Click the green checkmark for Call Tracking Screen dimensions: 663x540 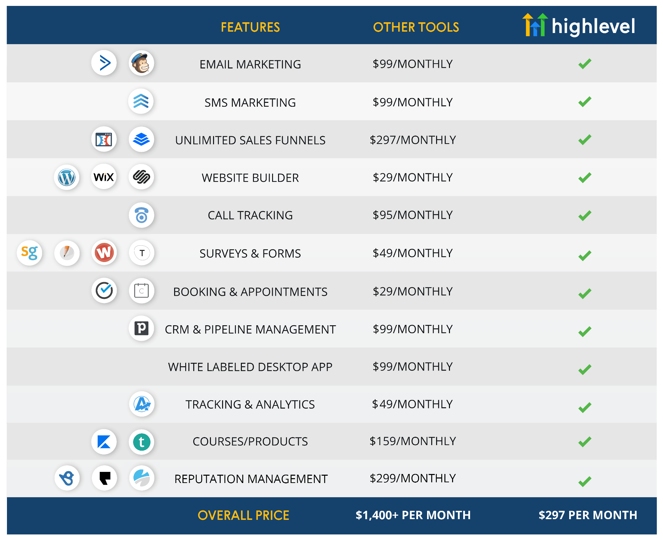click(585, 215)
